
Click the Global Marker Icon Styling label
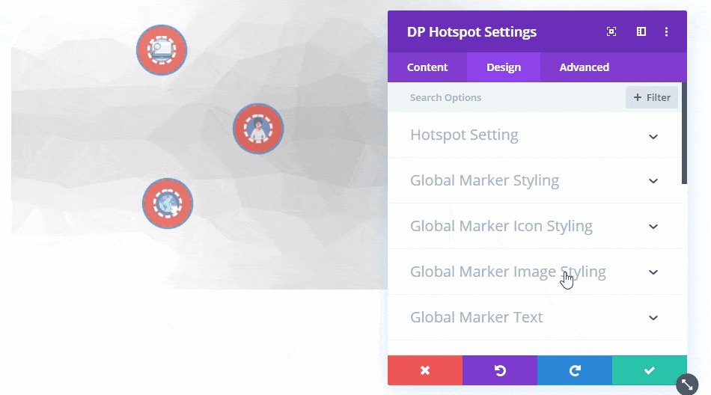coord(501,226)
